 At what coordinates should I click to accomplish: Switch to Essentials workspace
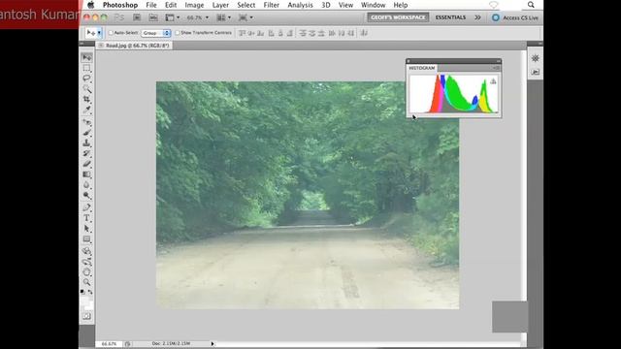(450, 17)
